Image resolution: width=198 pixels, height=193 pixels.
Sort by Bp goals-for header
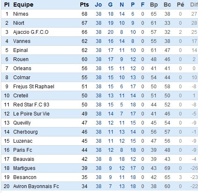pos(154,5)
